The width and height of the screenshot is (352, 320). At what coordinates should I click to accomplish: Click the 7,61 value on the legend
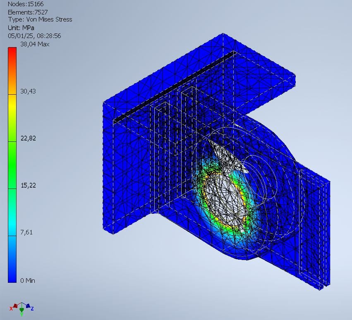(x=27, y=232)
